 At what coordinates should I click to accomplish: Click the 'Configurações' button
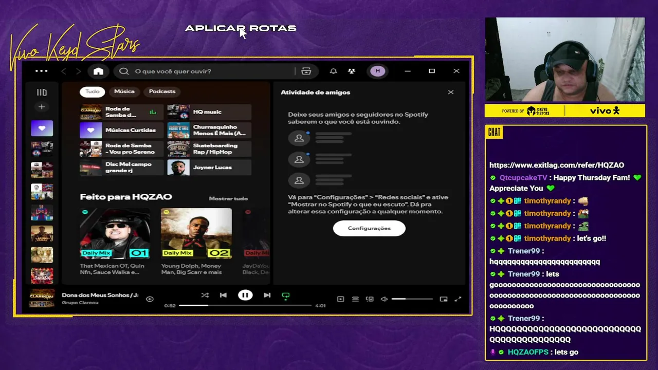369,228
